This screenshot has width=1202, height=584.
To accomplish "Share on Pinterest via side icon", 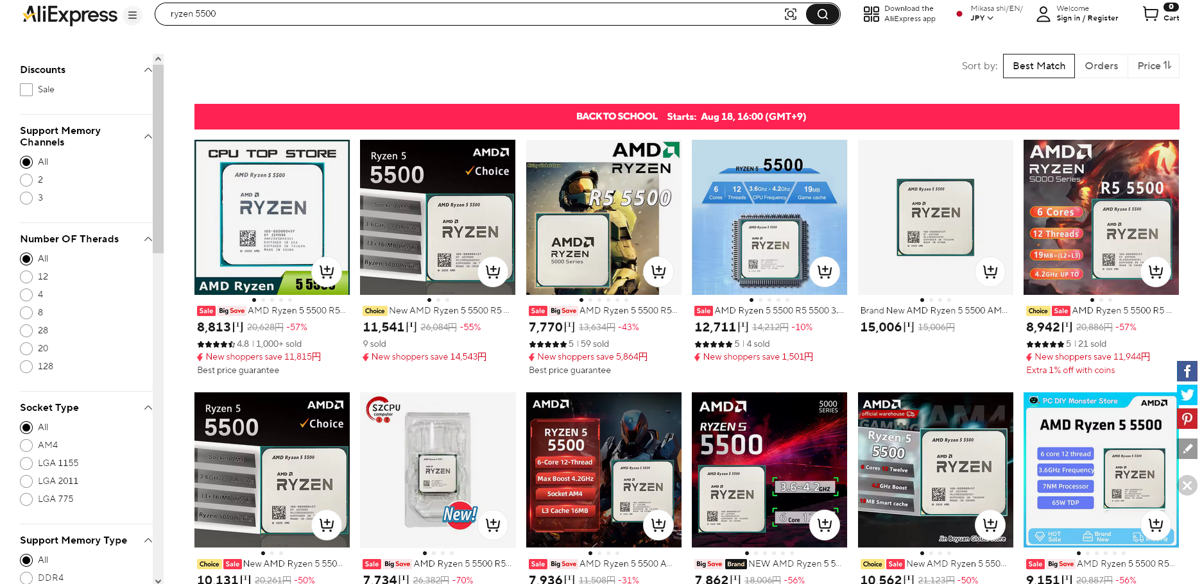I will pyautogui.click(x=1187, y=419).
